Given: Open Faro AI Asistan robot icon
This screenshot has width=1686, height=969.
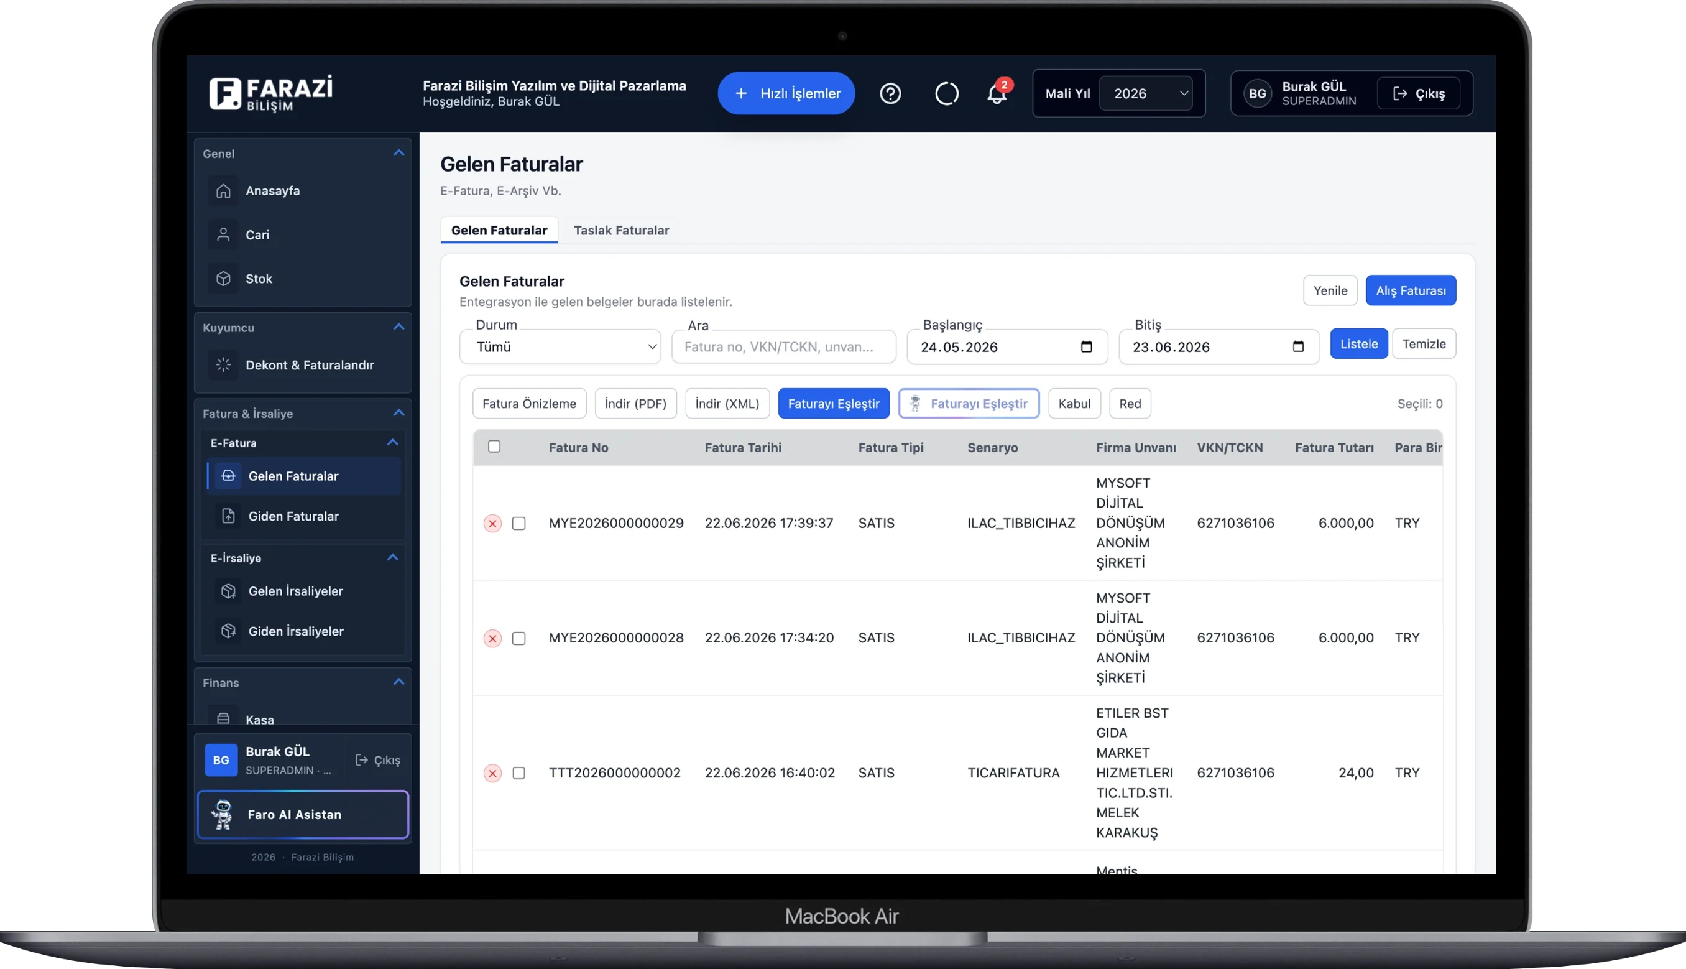Looking at the screenshot, I should [223, 815].
